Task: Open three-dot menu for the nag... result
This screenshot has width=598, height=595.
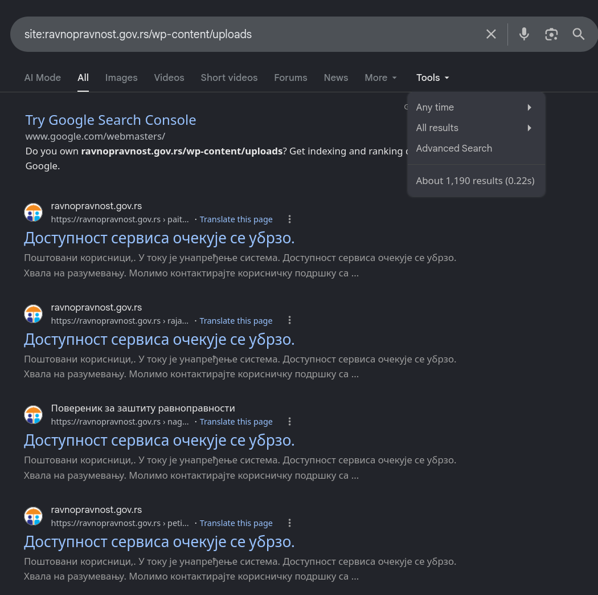Action: pos(289,421)
